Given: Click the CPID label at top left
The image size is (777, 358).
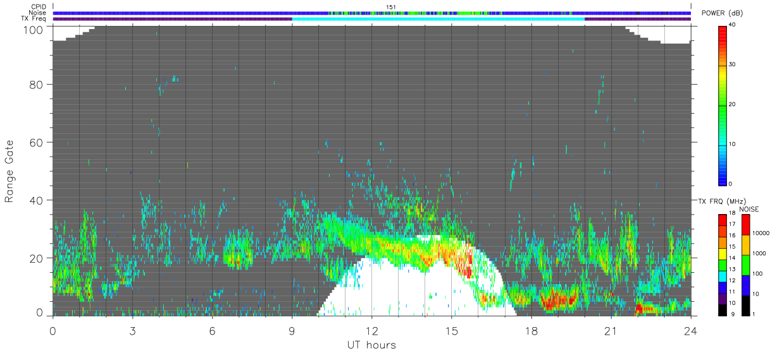Looking at the screenshot, I should (38, 7).
